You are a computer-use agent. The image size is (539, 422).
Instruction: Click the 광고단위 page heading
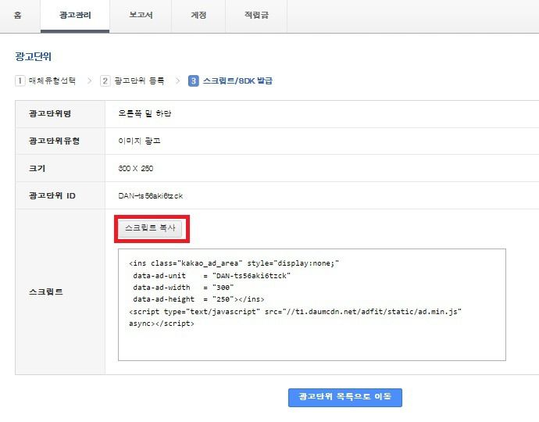(34, 56)
